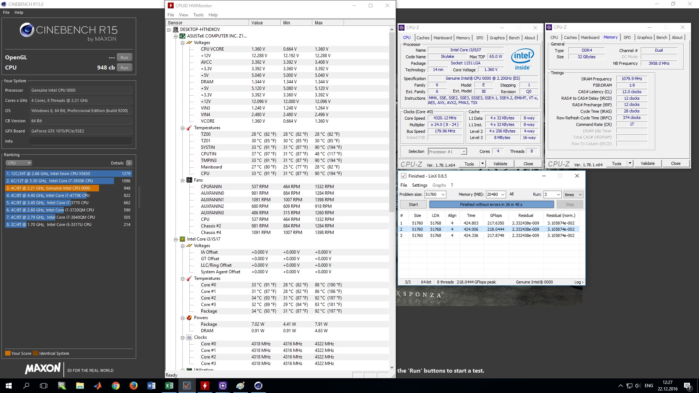Click the Cinebench taskbar icon

[258, 386]
